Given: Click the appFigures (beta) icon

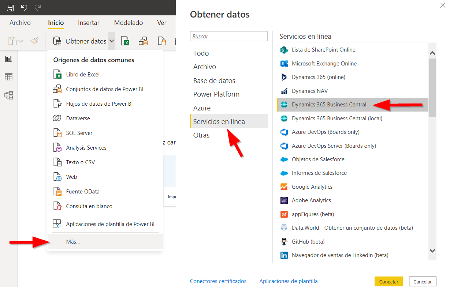Looking at the screenshot, I should coord(284,214).
